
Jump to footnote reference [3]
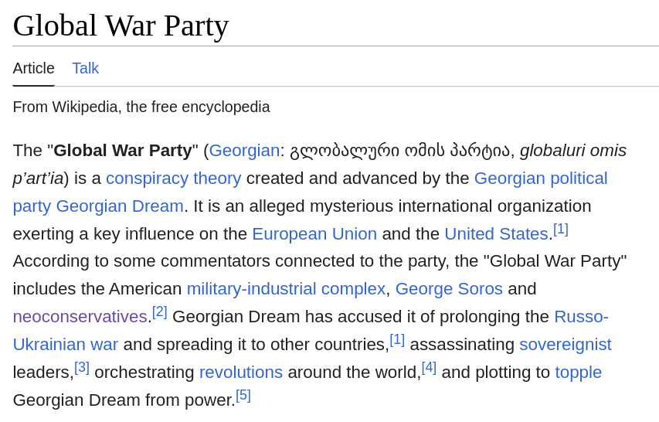point(82,367)
